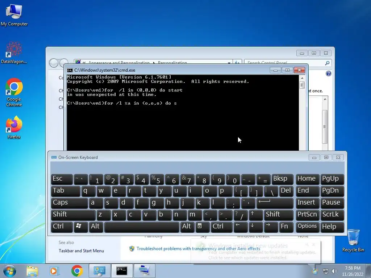Click the up arrow key on keyboard
Image resolution: width=371 pixels, height=278 pixels.
256,215
